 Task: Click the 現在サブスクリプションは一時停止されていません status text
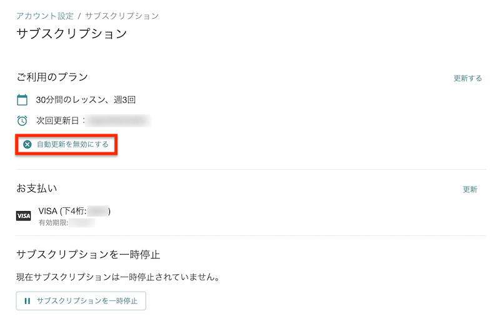[118, 277]
